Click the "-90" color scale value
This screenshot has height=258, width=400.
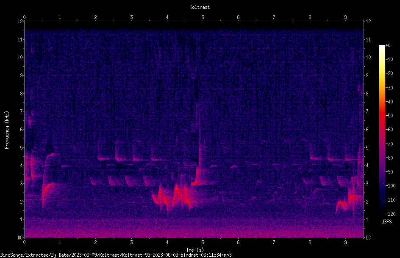pos(389,172)
